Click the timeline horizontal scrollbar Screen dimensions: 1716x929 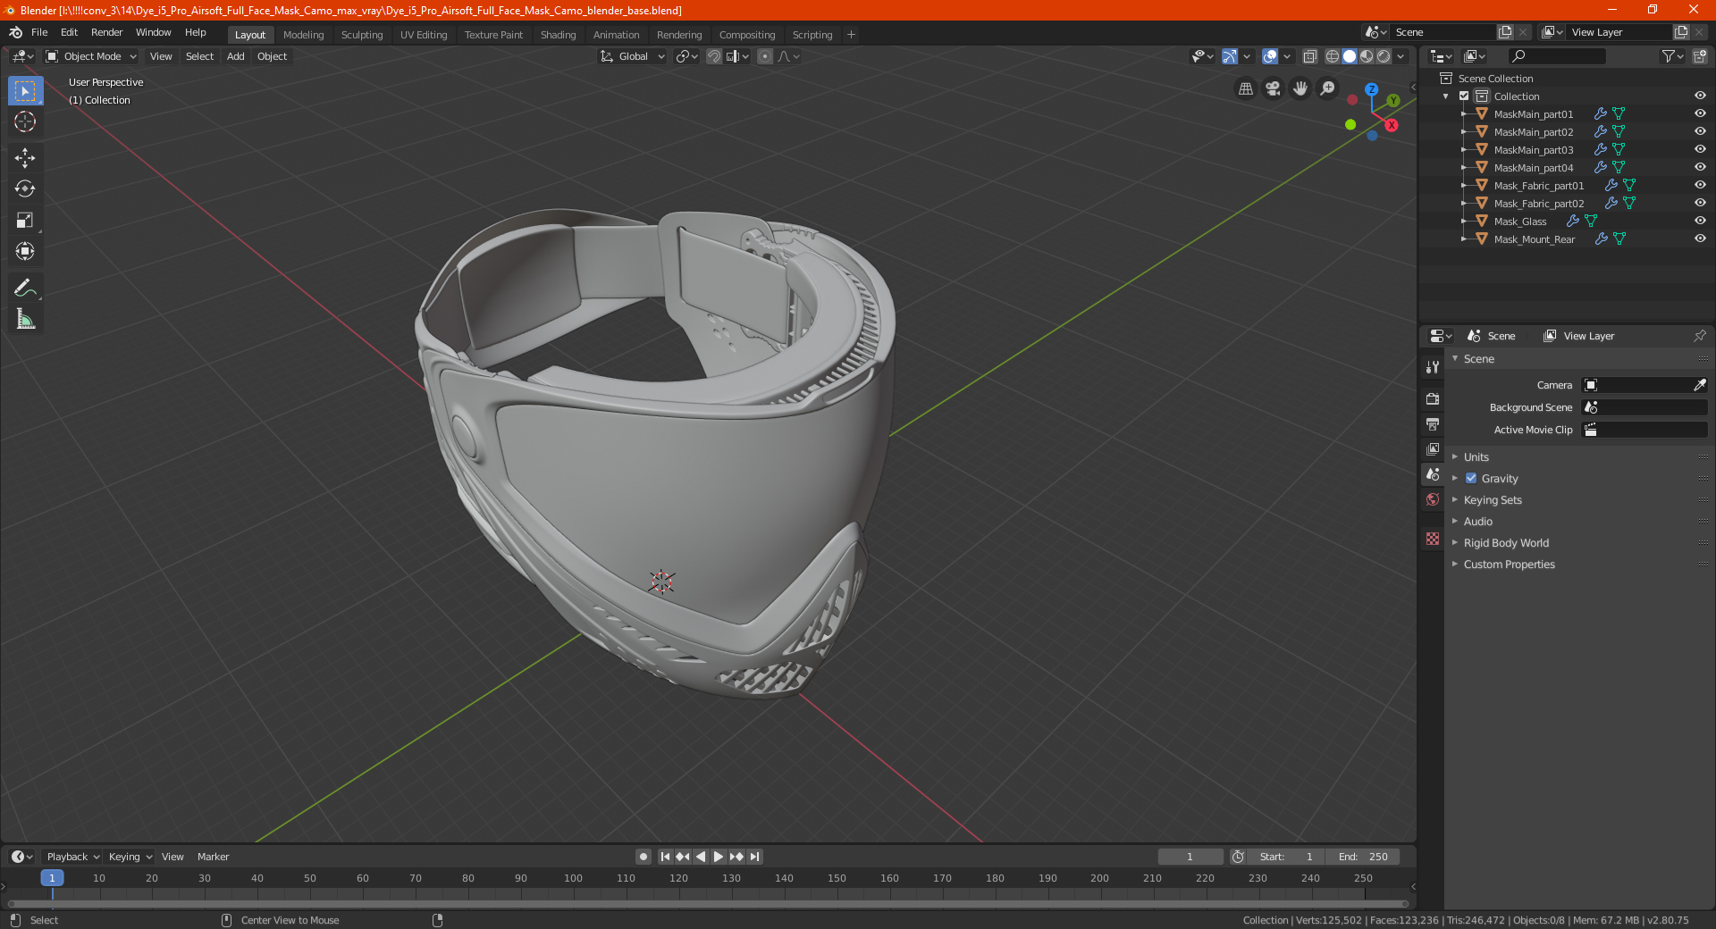[x=708, y=904]
